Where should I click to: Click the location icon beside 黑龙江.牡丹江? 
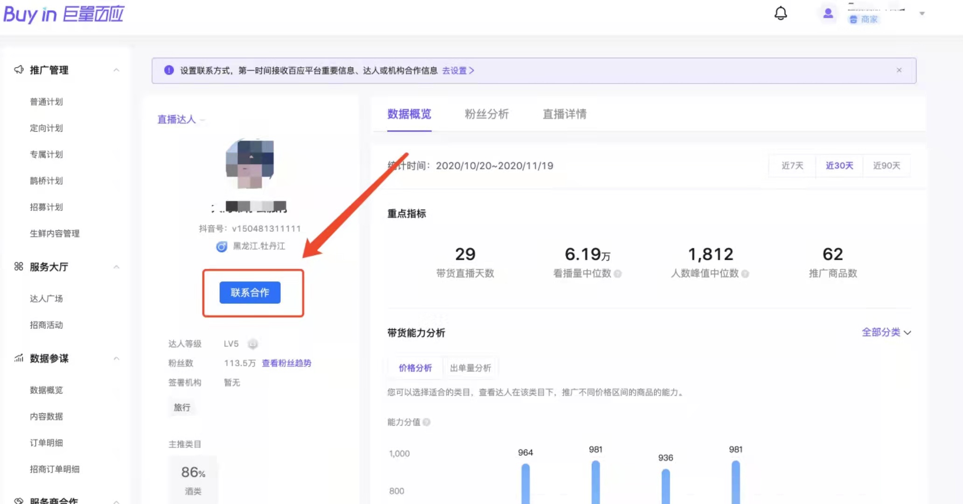(222, 246)
